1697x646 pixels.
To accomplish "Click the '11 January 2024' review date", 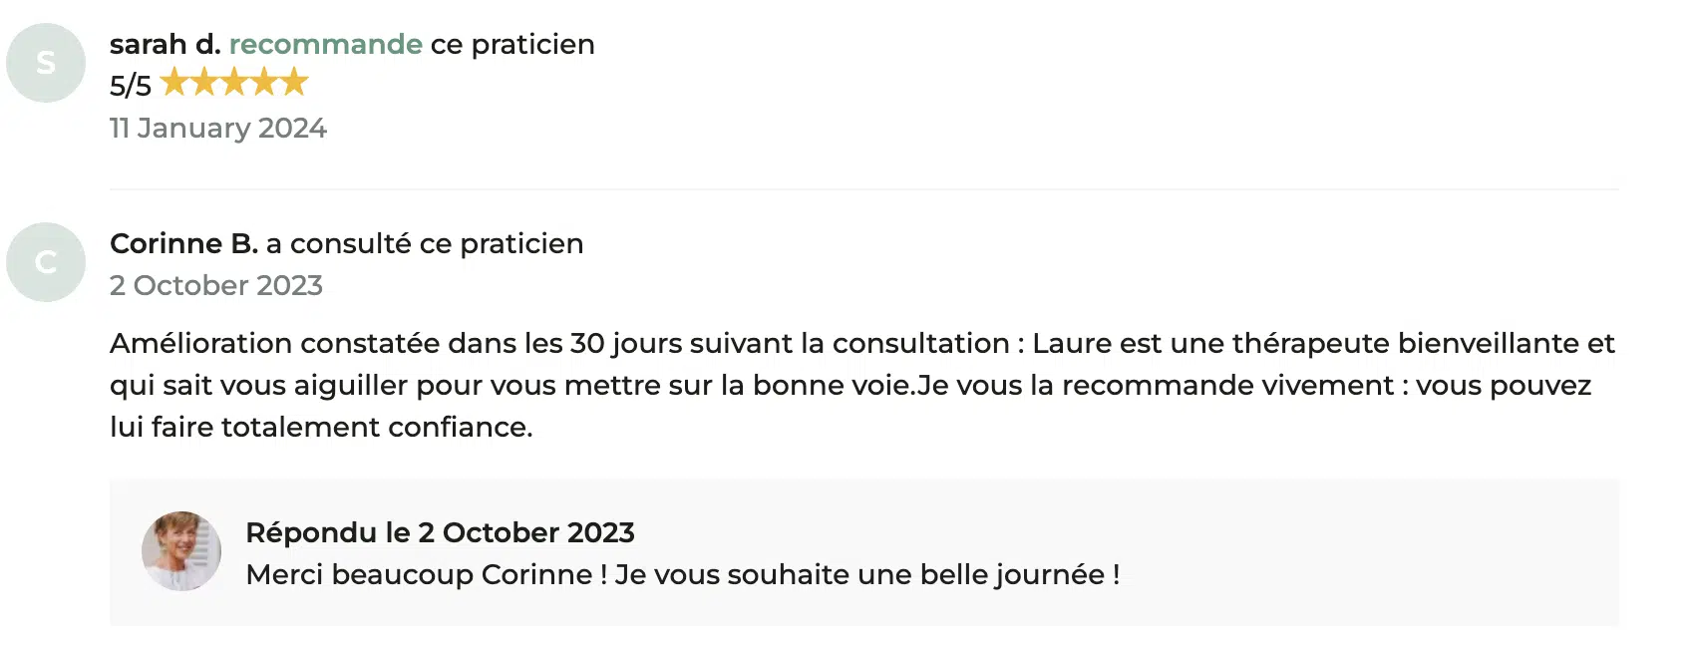I will 218,129.
